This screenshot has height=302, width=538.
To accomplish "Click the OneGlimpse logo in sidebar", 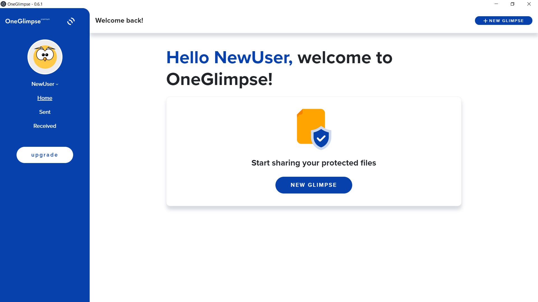I will pos(23,22).
